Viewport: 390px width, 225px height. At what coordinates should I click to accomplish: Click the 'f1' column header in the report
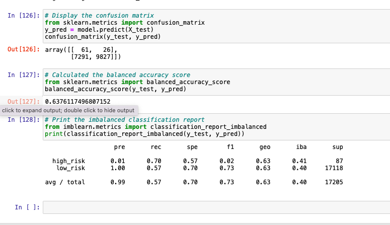click(230, 147)
